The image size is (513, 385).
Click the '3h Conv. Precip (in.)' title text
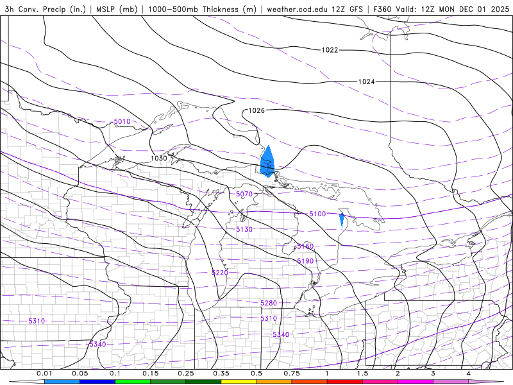coord(45,9)
